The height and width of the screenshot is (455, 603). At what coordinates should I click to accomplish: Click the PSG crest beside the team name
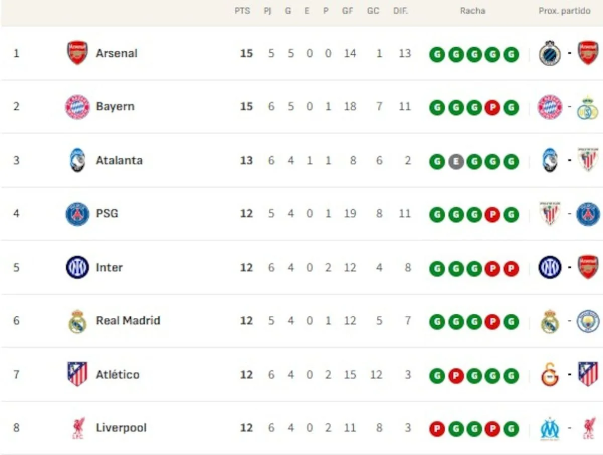(x=77, y=214)
